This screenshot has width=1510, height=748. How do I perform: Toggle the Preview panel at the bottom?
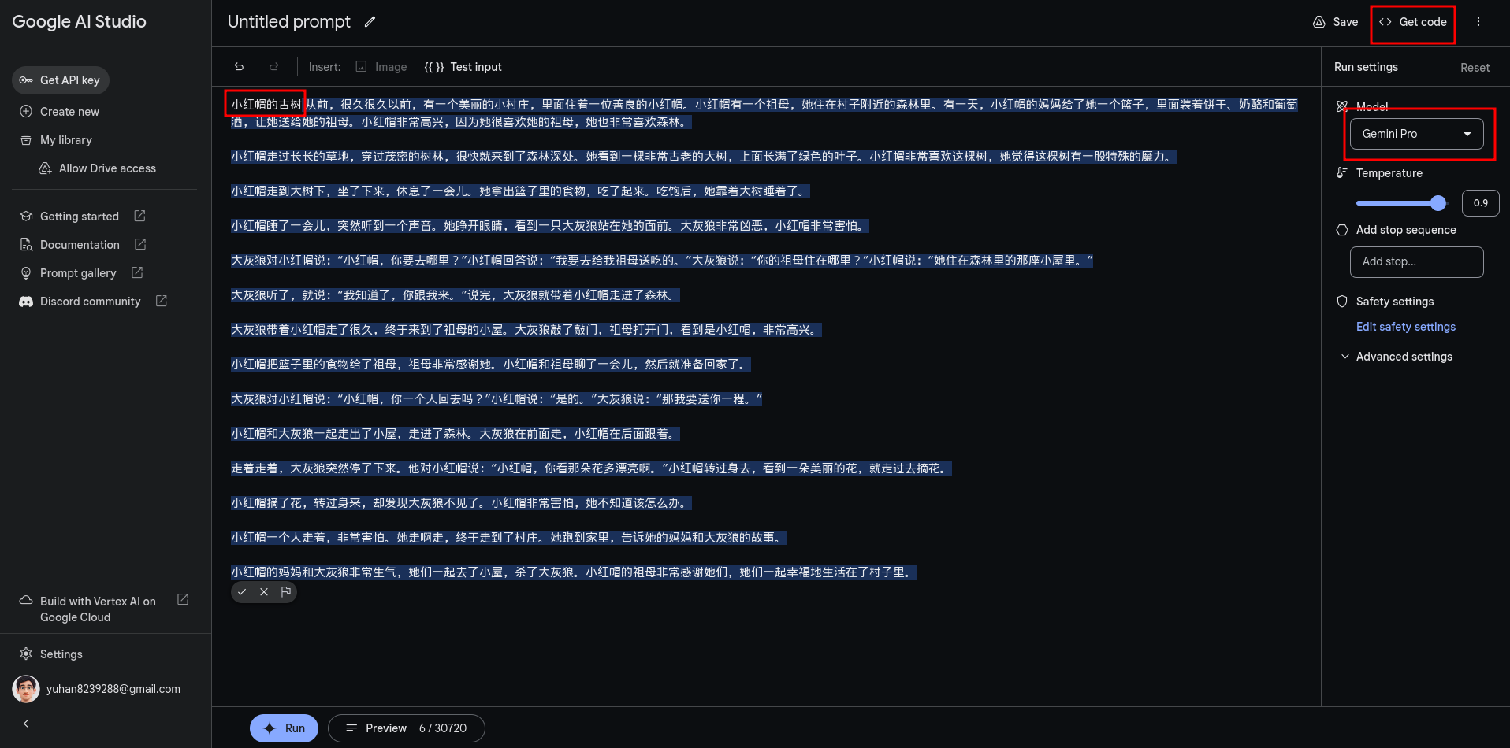[x=385, y=728]
